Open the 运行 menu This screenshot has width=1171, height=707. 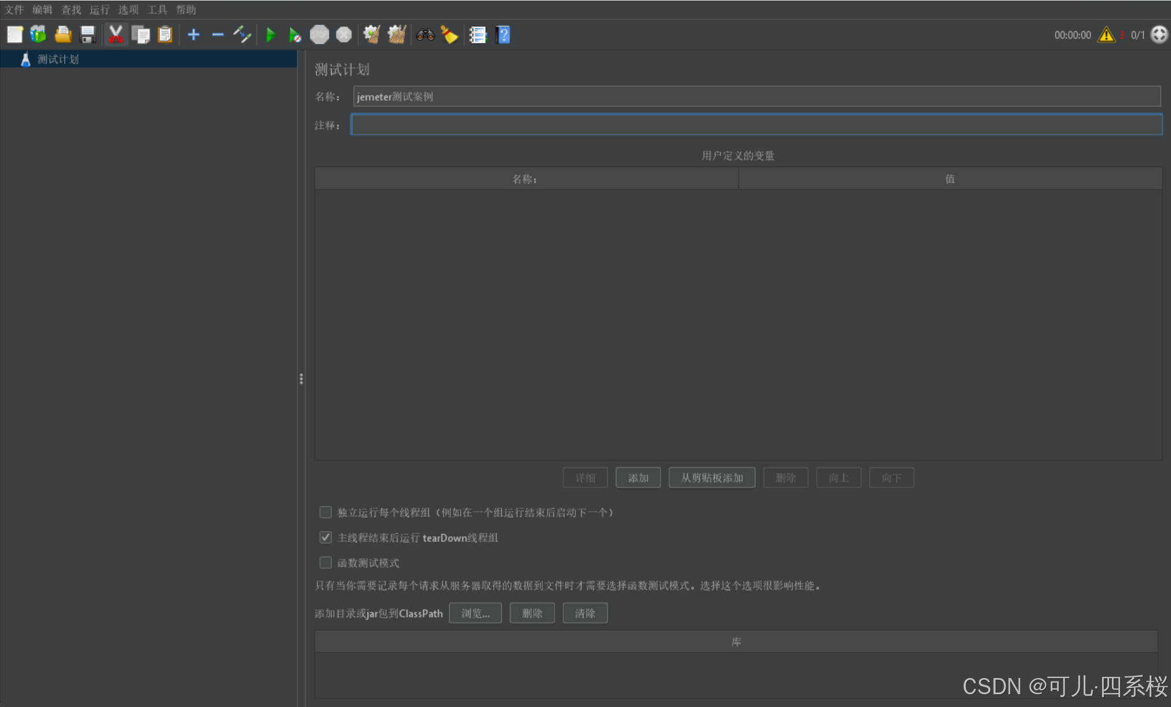click(100, 10)
